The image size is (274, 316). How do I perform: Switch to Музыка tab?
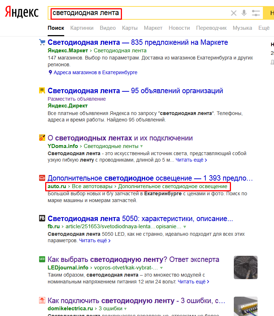242,28
